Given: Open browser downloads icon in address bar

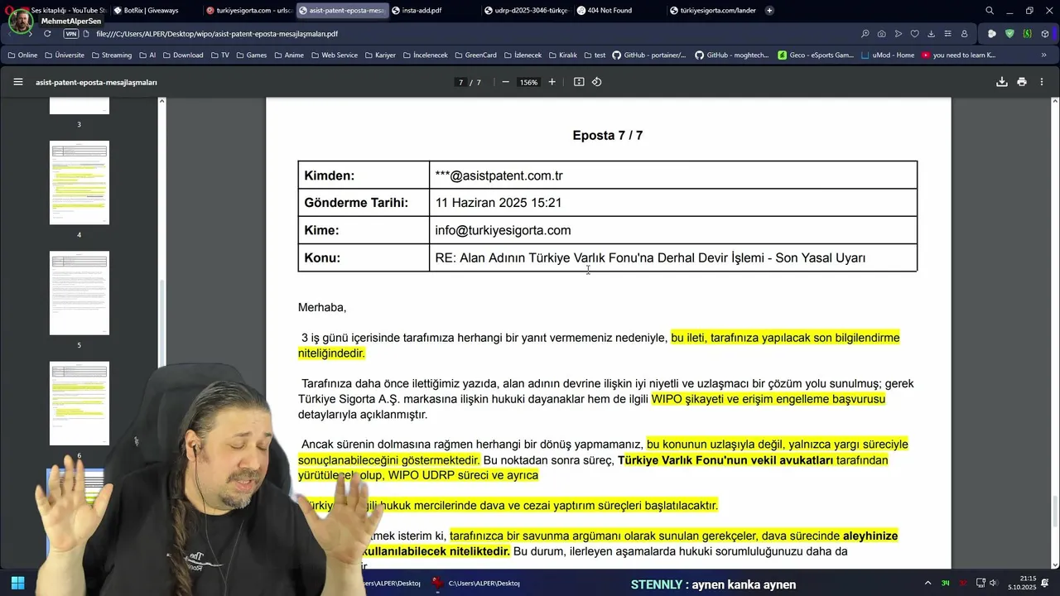Looking at the screenshot, I should tap(932, 34).
